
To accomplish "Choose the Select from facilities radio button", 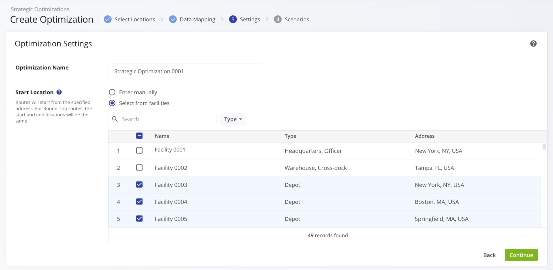I will pyautogui.click(x=112, y=103).
